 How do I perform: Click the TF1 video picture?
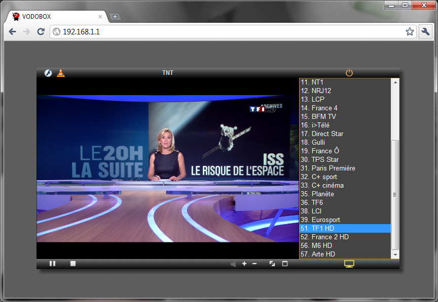(x=168, y=169)
